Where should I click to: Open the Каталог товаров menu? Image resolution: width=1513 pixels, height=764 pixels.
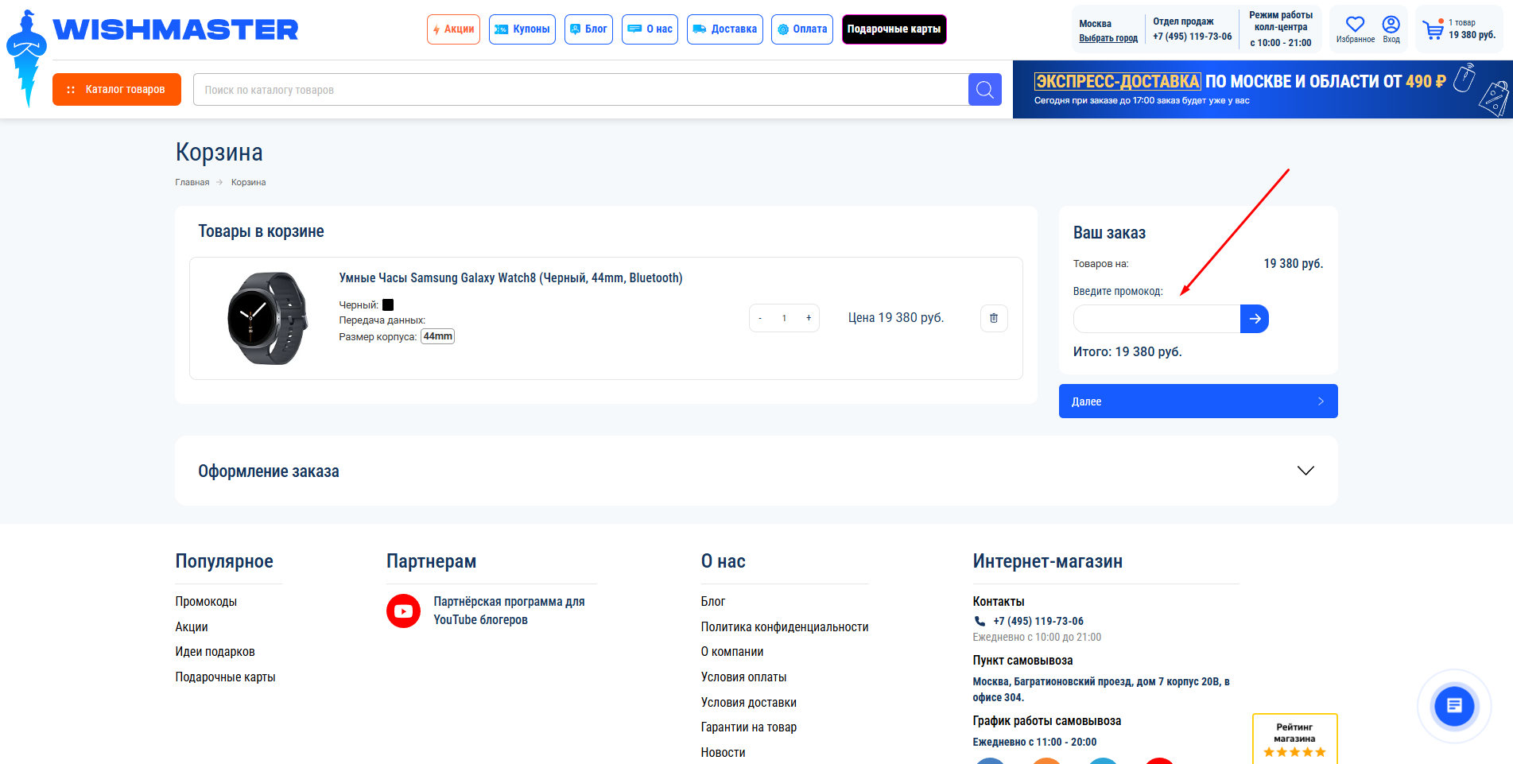[x=117, y=90]
